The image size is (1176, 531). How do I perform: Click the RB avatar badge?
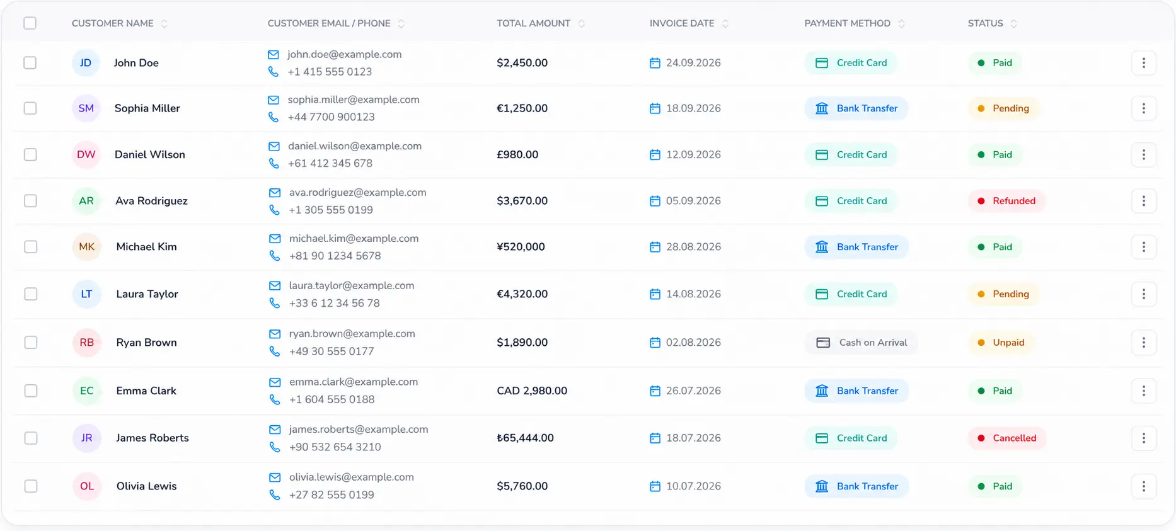87,343
